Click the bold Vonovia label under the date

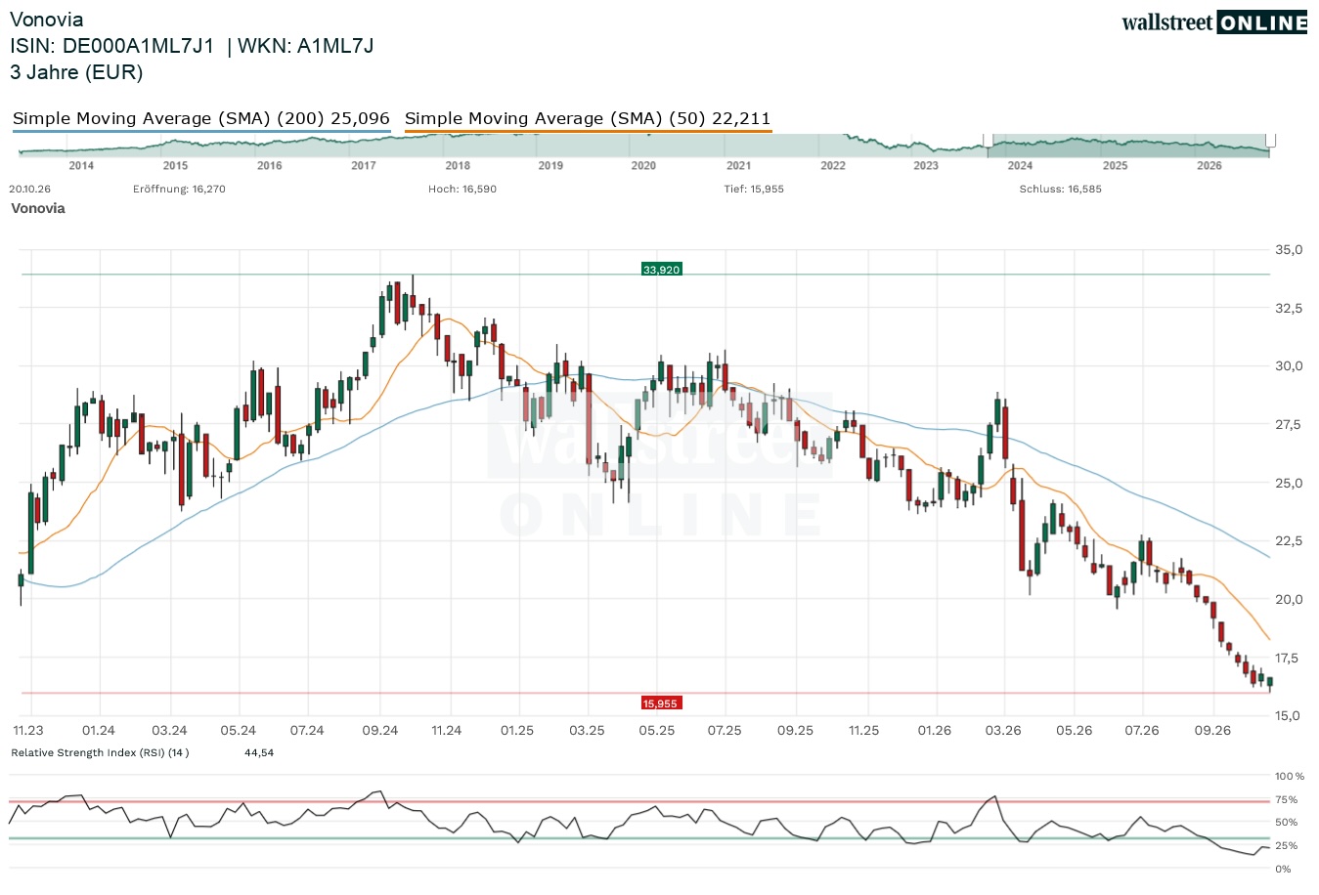[x=38, y=208]
